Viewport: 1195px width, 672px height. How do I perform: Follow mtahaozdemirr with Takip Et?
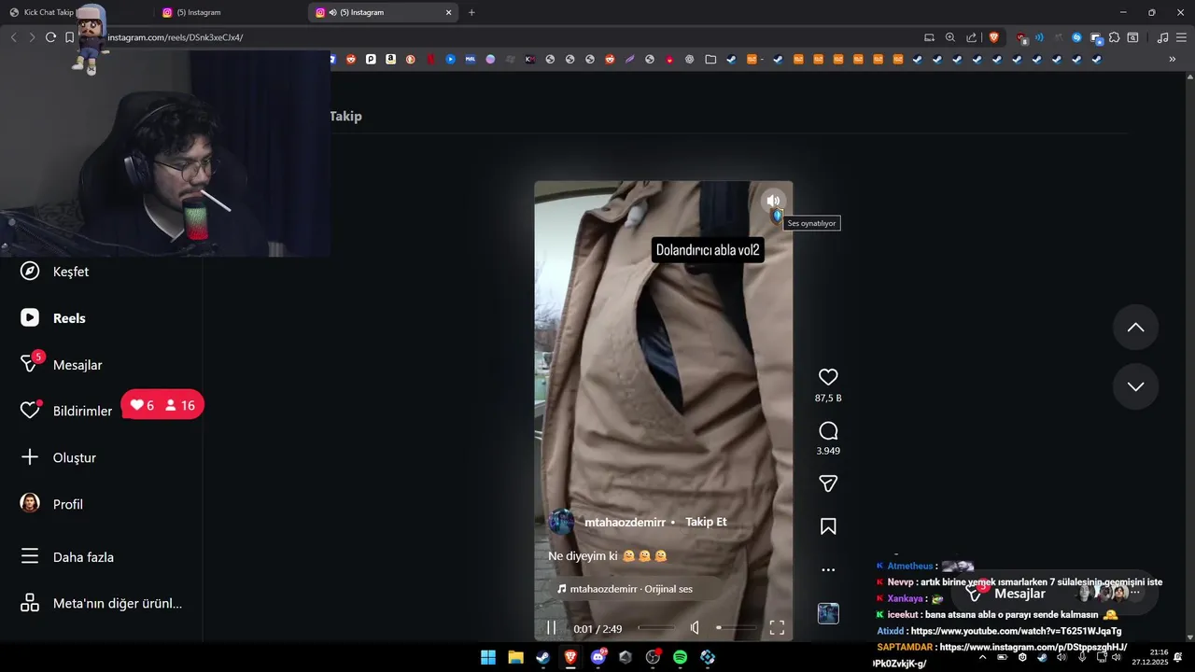(706, 522)
